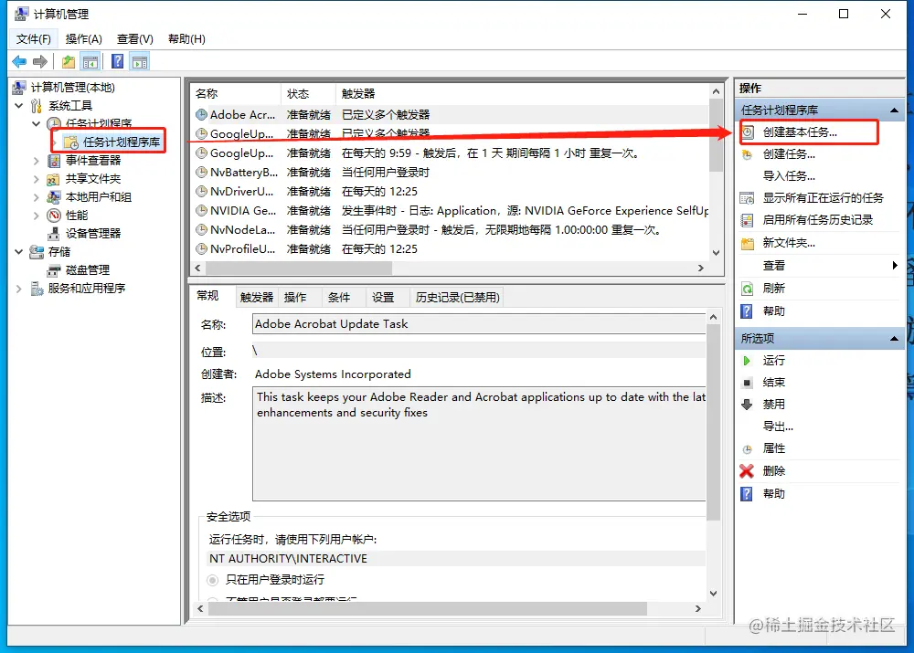Click the red X 删除 icon

coord(747,470)
